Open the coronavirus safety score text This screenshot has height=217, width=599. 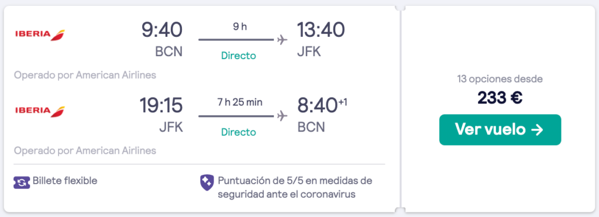coord(295,187)
